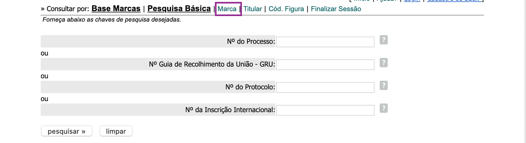Open help for Inscrição Internacional field
526x143 pixels.
click(x=383, y=108)
